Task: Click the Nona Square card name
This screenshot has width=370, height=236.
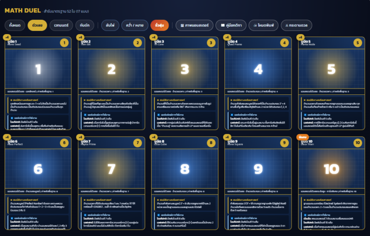Action: [235, 144]
